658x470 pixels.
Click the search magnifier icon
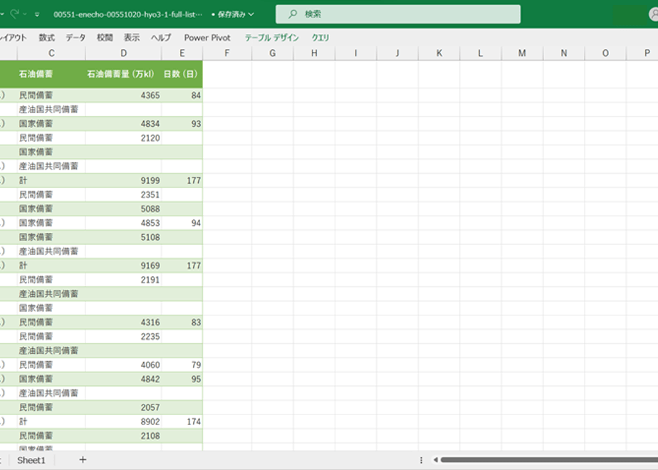click(293, 14)
